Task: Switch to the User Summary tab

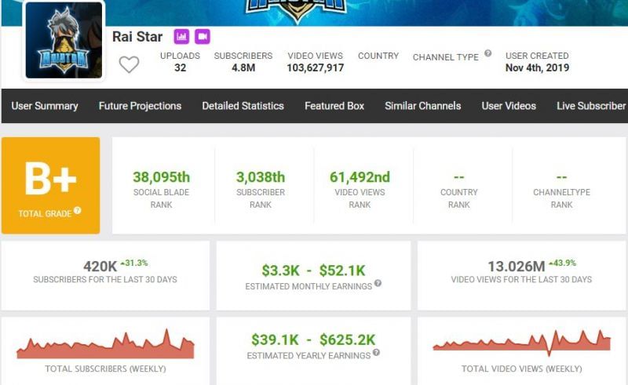Action: [45, 106]
